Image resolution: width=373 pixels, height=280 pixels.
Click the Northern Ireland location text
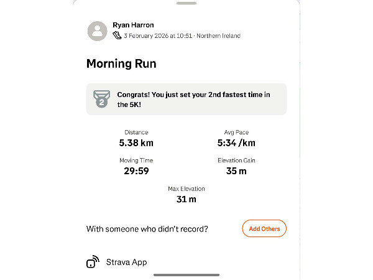(219, 35)
